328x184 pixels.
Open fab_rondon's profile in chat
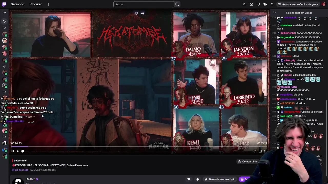287,37
